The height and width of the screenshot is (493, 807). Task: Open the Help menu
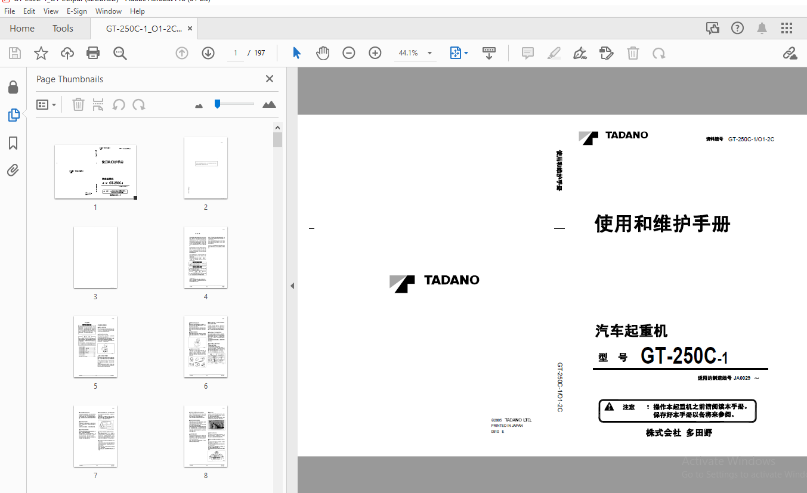pyautogui.click(x=137, y=11)
